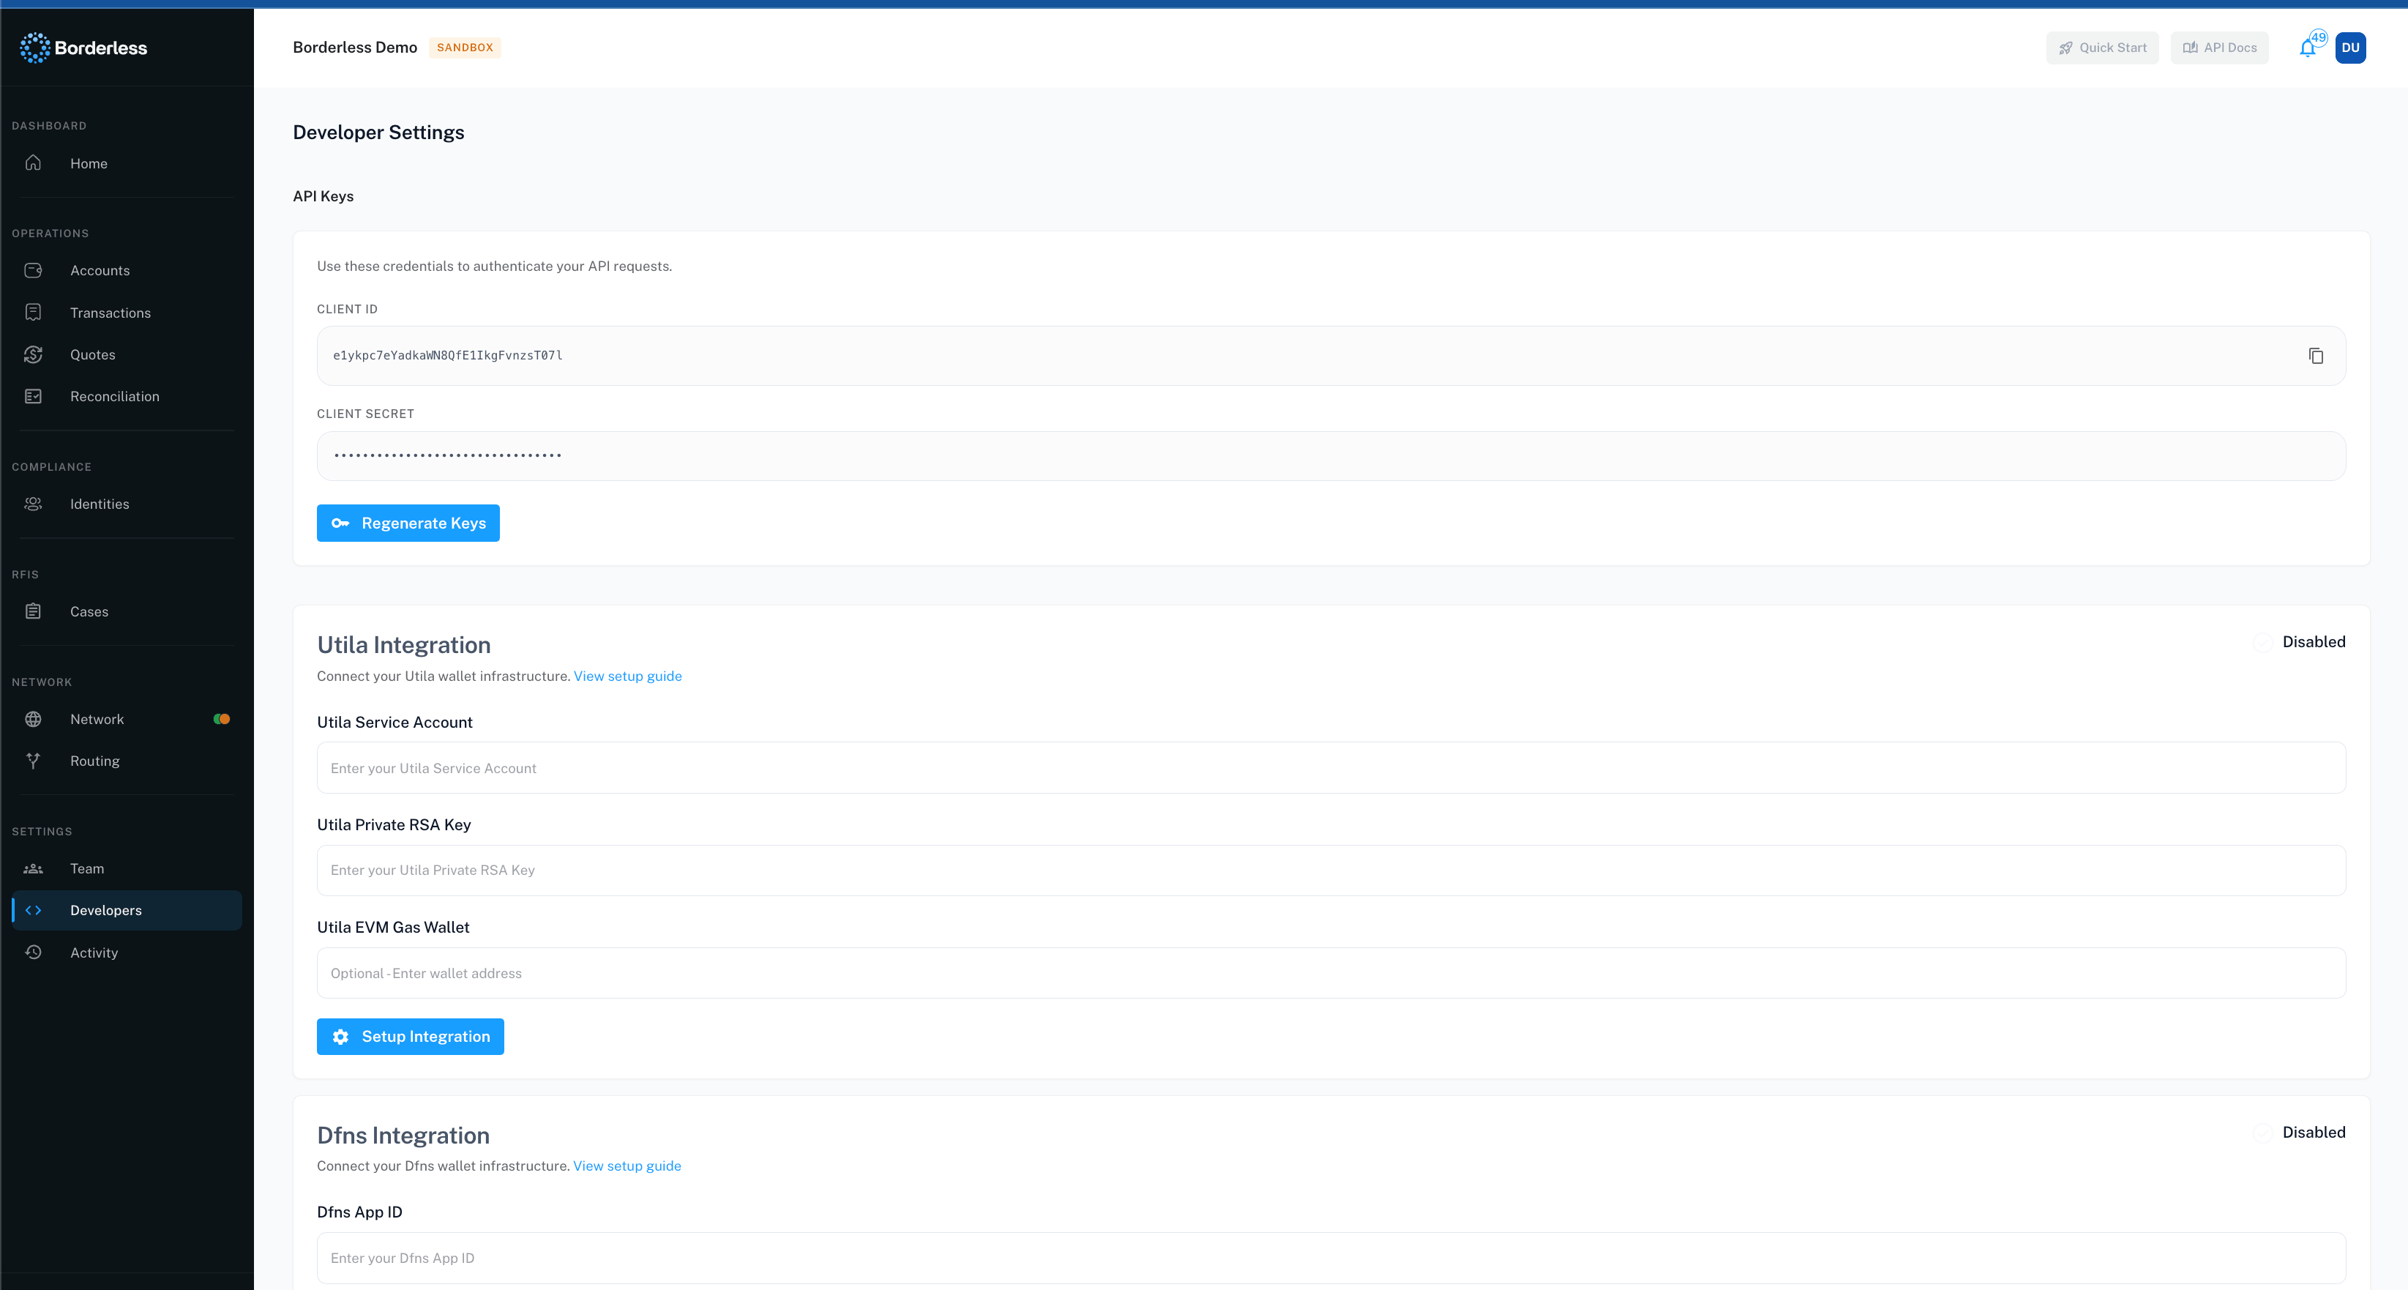Open API Docs button
The height and width of the screenshot is (1290, 2408).
pyautogui.click(x=2219, y=48)
